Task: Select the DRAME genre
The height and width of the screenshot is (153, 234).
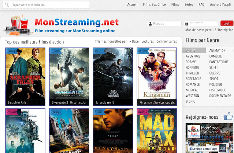Action: pyautogui.click(x=191, y=62)
